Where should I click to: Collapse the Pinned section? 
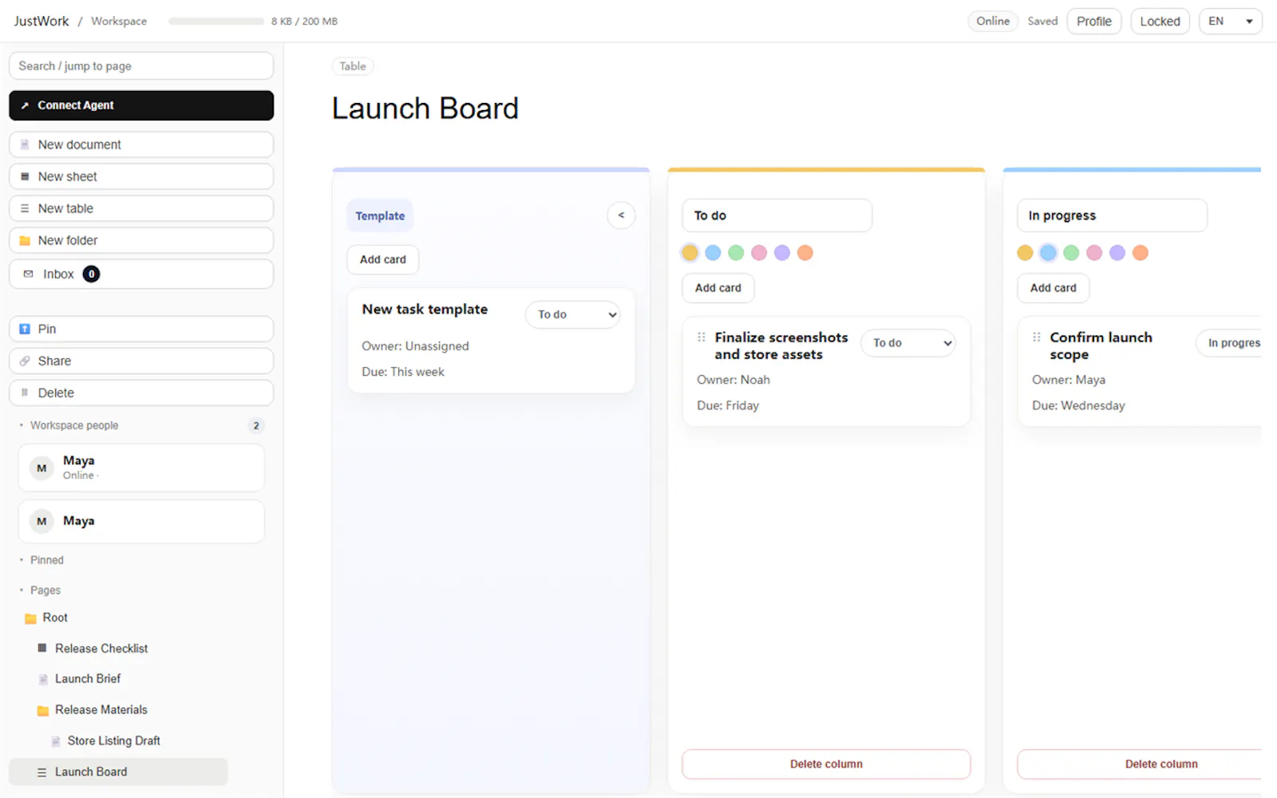[22, 560]
